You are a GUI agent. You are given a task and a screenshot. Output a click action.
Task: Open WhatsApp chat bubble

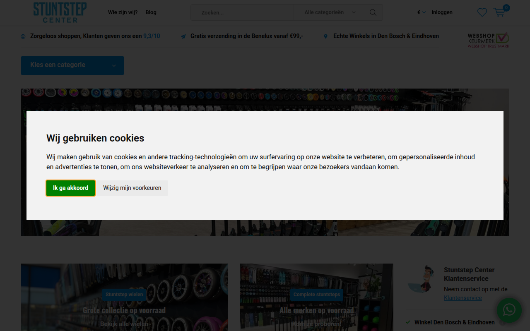point(509,310)
